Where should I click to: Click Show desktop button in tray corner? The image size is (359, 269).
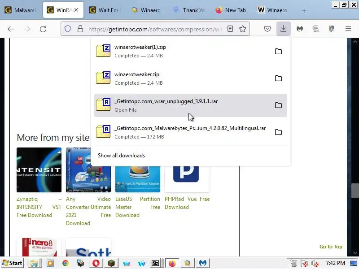(x=354, y=263)
